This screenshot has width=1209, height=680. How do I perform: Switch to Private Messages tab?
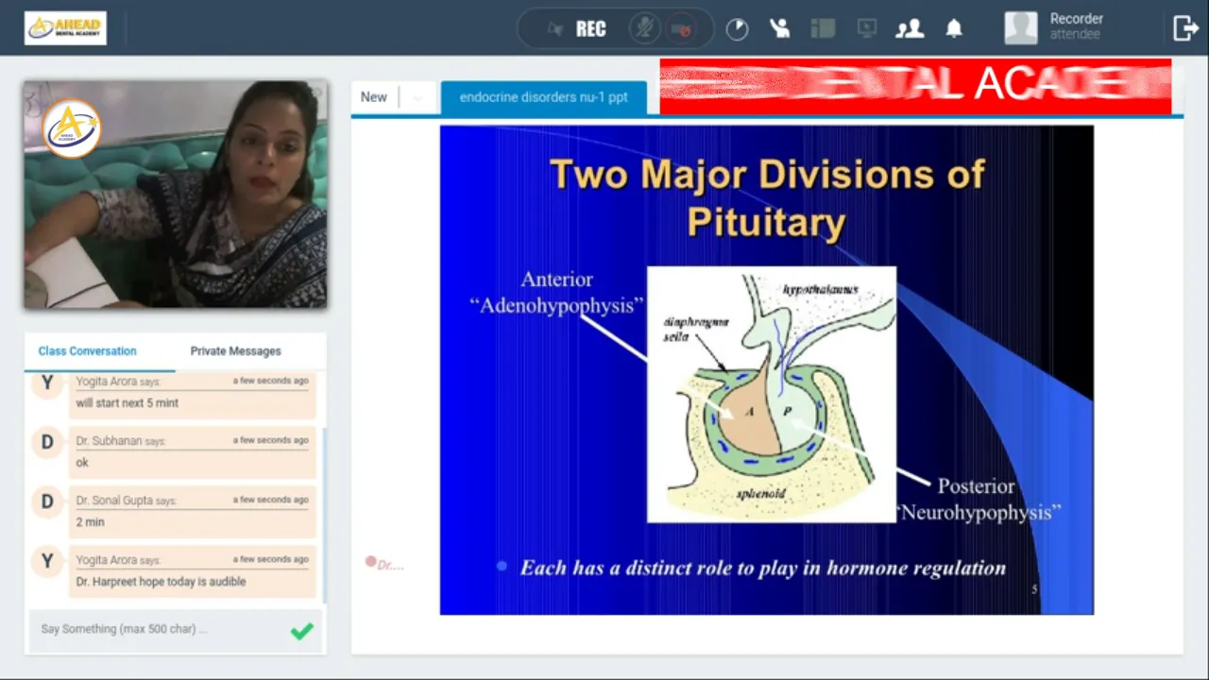[x=235, y=351]
